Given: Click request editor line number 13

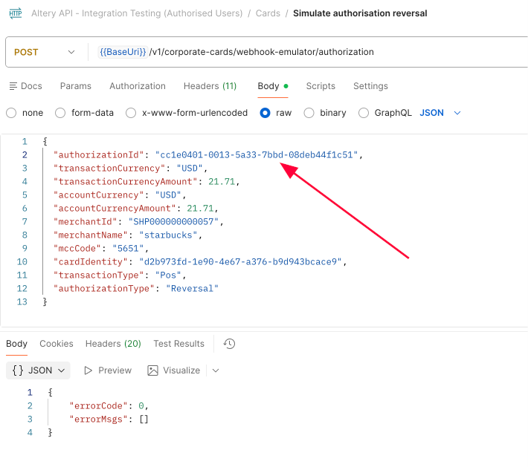Looking at the screenshot, I should click(22, 302).
